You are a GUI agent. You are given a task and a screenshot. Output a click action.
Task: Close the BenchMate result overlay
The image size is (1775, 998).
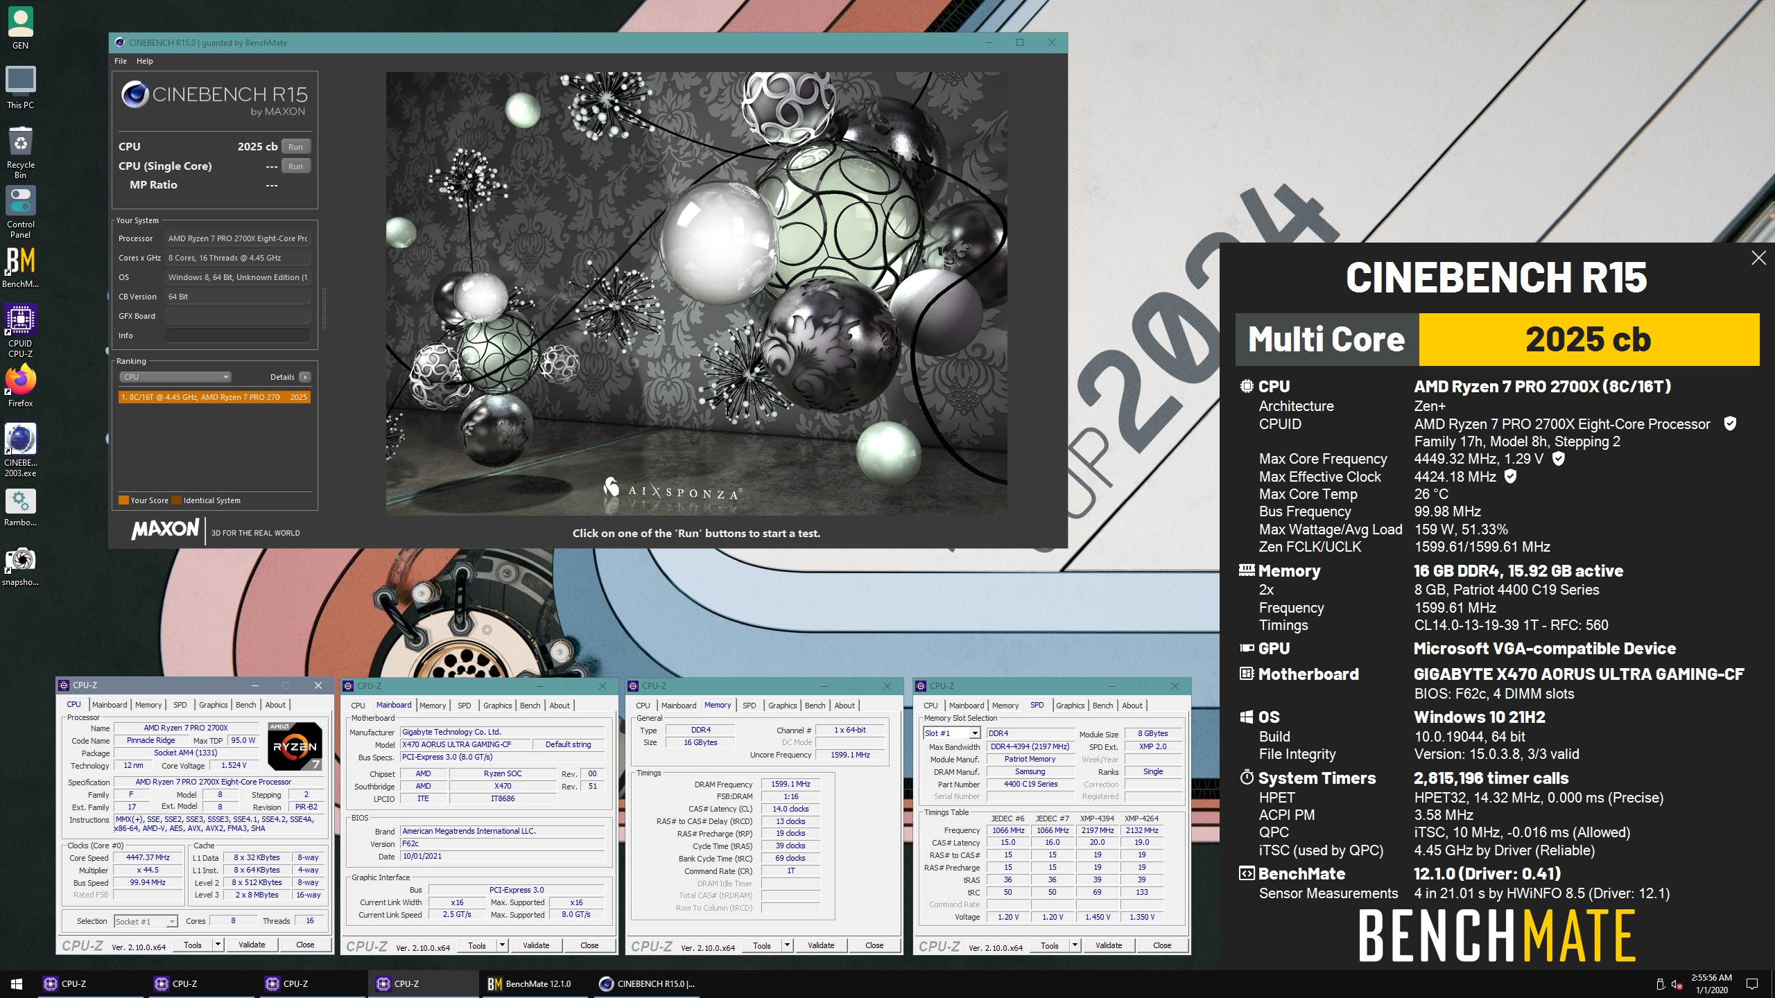click(x=1758, y=258)
